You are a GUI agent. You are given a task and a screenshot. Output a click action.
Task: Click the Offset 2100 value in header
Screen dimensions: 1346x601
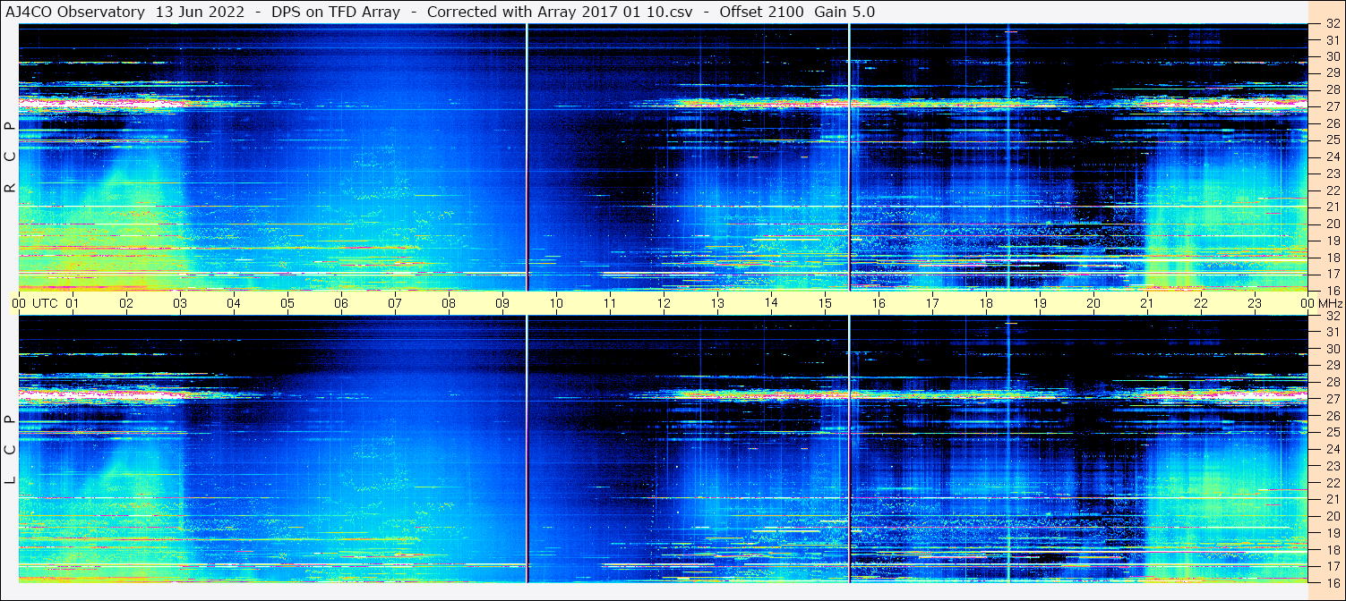[x=764, y=12]
